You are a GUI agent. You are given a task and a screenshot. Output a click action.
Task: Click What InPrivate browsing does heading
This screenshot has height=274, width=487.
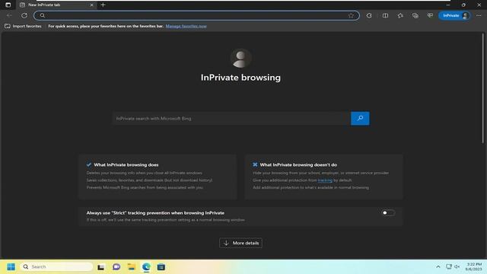[x=126, y=164]
